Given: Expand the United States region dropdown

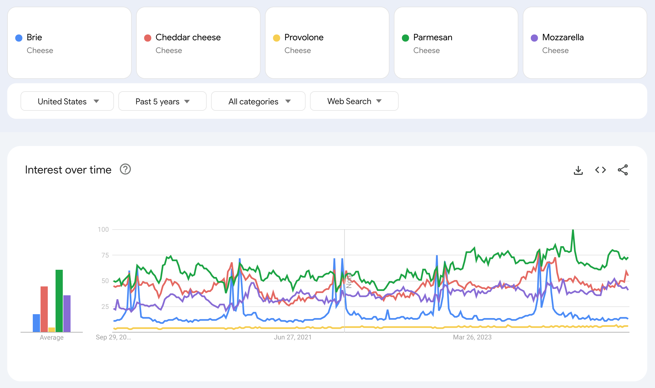Looking at the screenshot, I should pyautogui.click(x=67, y=101).
